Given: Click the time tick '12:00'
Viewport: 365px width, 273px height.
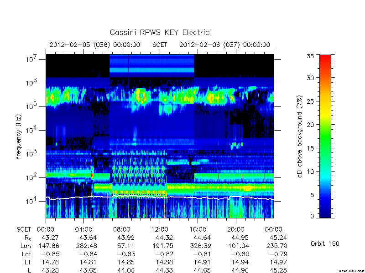Looking at the screenshot, I should [x=160, y=230].
